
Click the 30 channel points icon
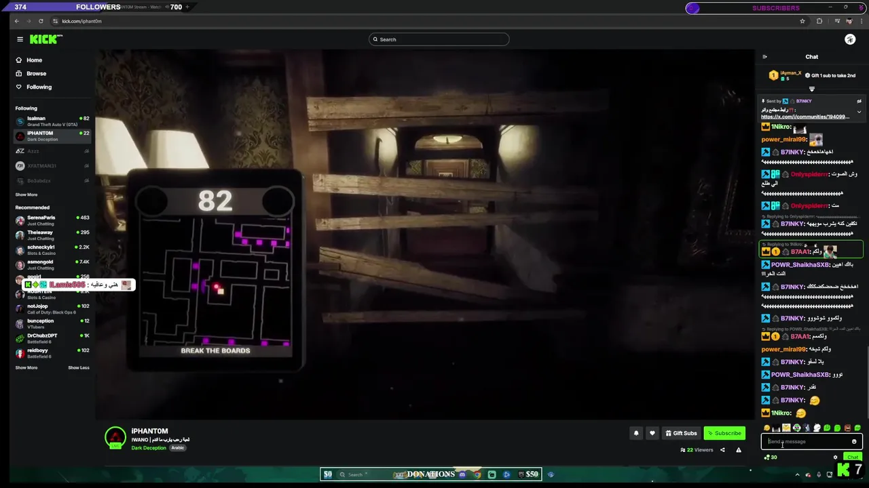point(770,457)
